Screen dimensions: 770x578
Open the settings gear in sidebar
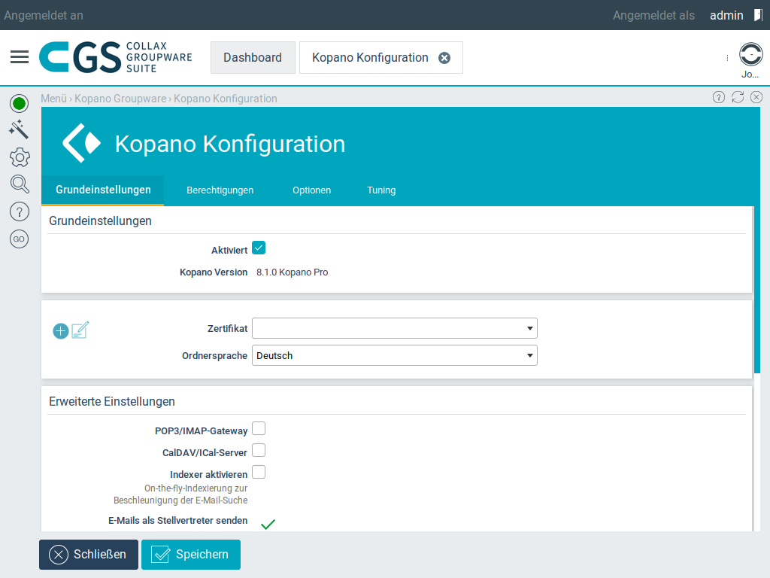[20, 158]
